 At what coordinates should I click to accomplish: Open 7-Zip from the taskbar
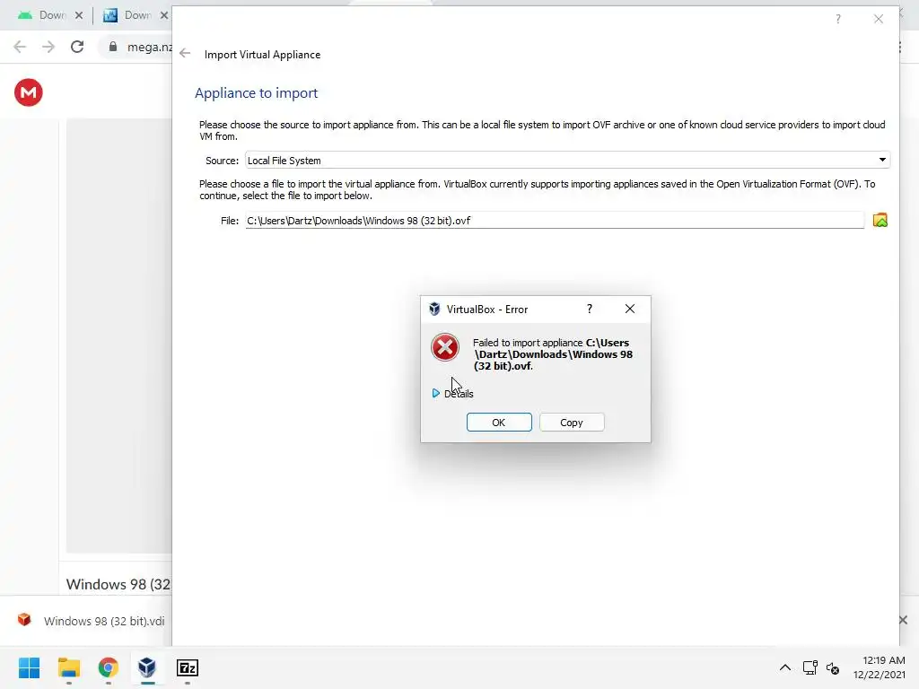point(187,667)
